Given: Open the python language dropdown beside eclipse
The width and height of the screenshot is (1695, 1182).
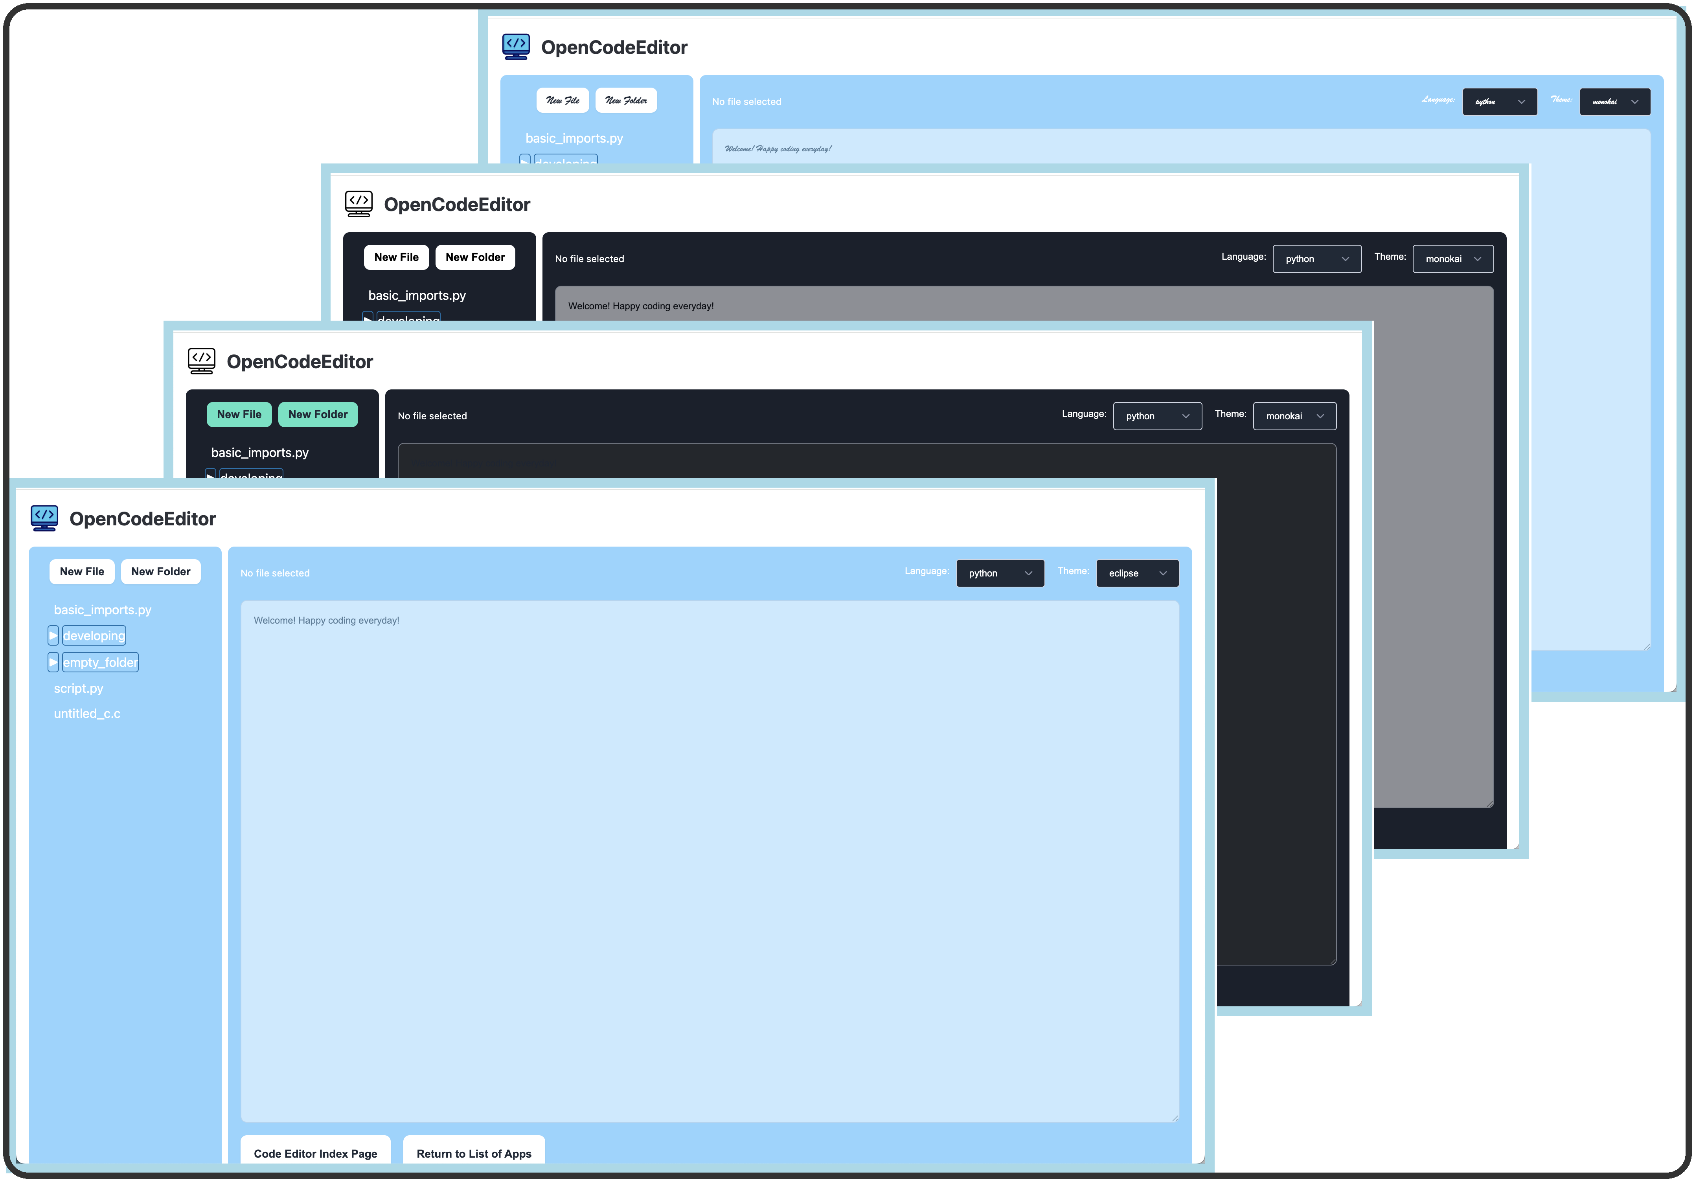Looking at the screenshot, I should click(1000, 573).
